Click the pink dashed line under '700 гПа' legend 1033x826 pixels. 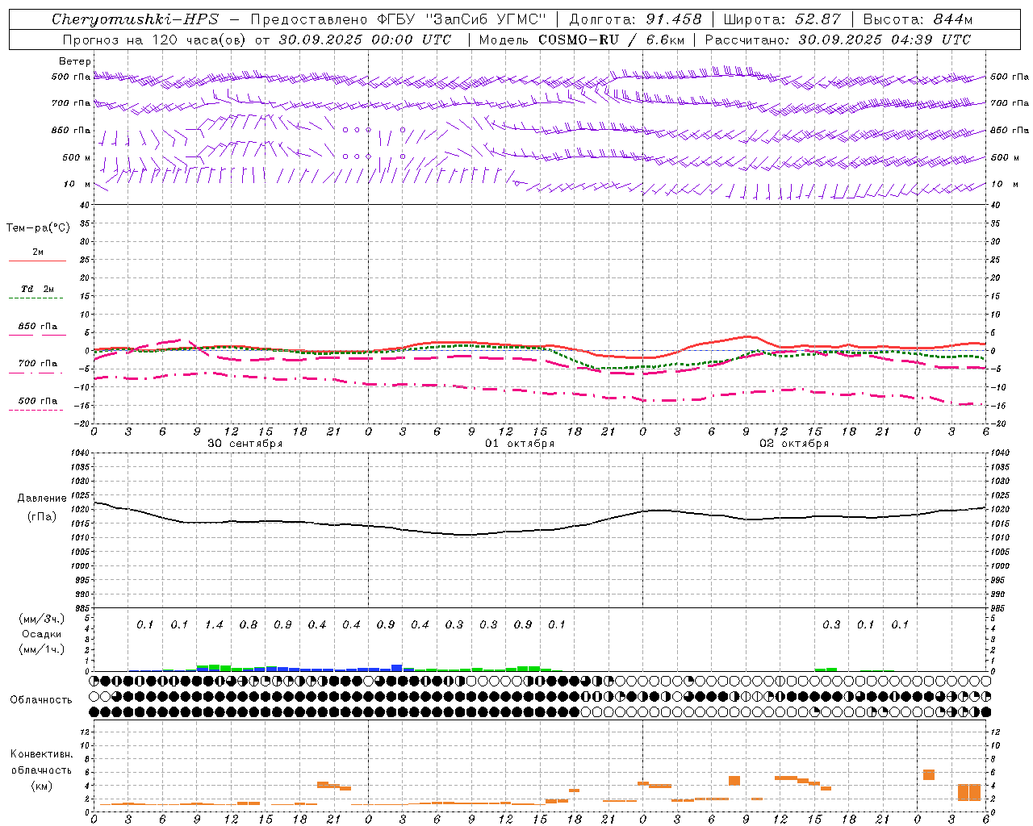click(36, 373)
